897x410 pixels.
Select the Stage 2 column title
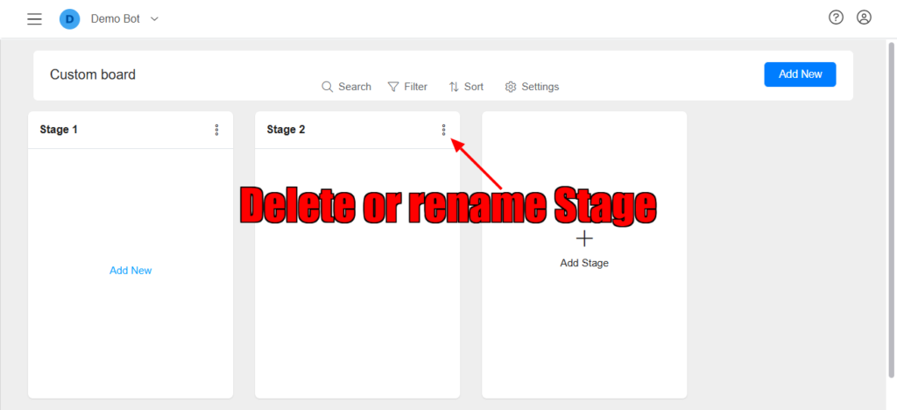click(x=286, y=130)
